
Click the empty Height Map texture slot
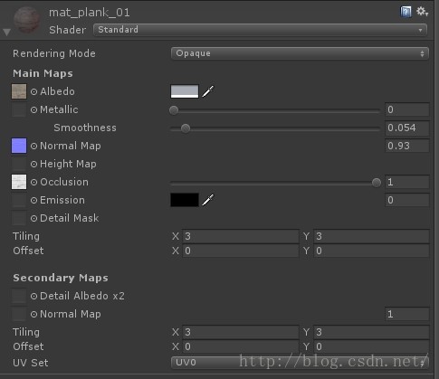(x=19, y=164)
